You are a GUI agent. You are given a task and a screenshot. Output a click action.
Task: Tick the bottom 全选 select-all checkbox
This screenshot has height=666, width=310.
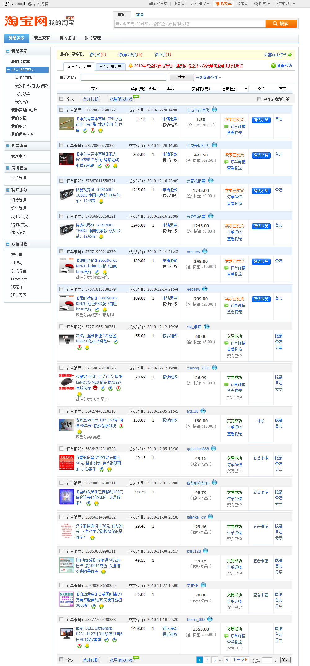(61, 659)
